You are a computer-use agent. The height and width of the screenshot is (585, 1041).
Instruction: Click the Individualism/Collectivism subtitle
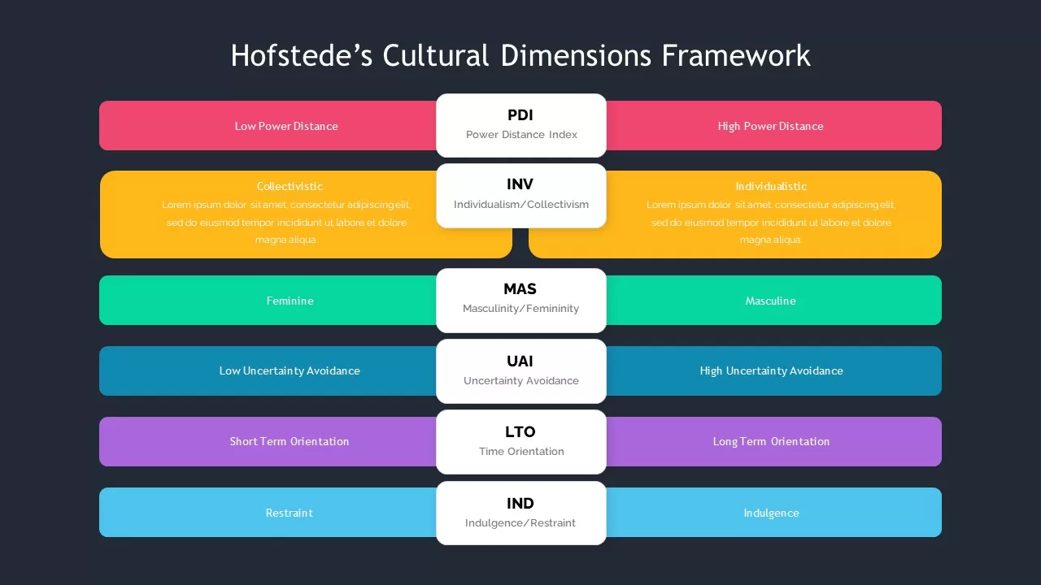tap(521, 205)
